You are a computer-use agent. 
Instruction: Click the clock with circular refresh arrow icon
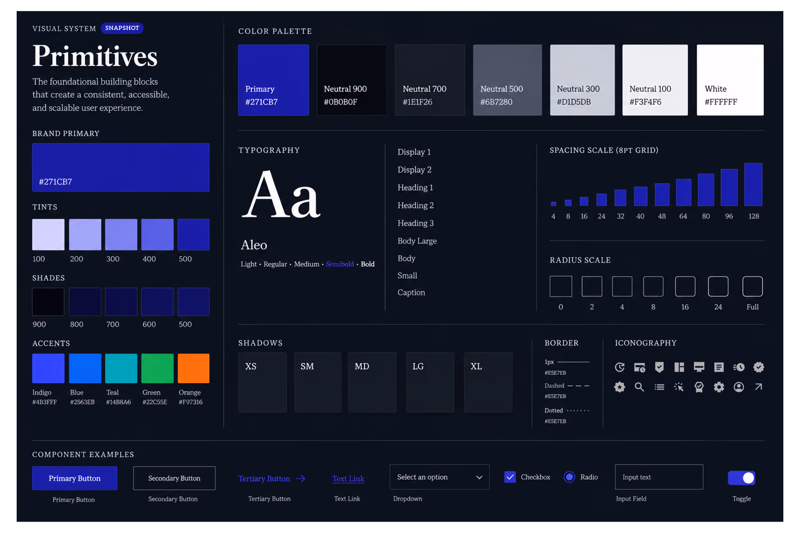click(x=620, y=367)
